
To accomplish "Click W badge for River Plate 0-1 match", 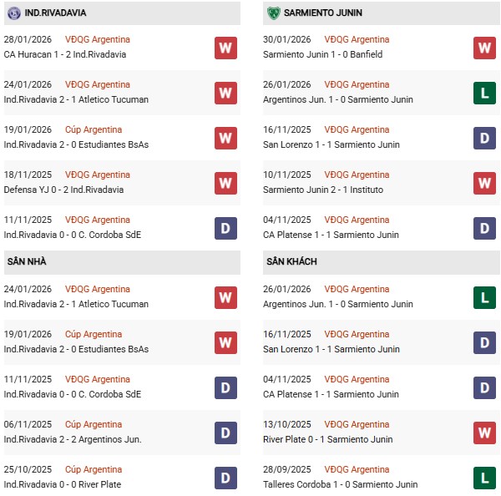I will [484, 433].
